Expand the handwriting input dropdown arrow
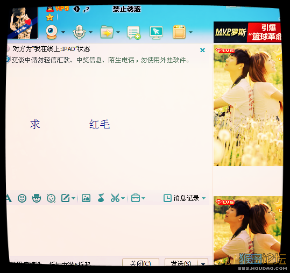Viewport: 290px width, 273px height. [73, 198]
